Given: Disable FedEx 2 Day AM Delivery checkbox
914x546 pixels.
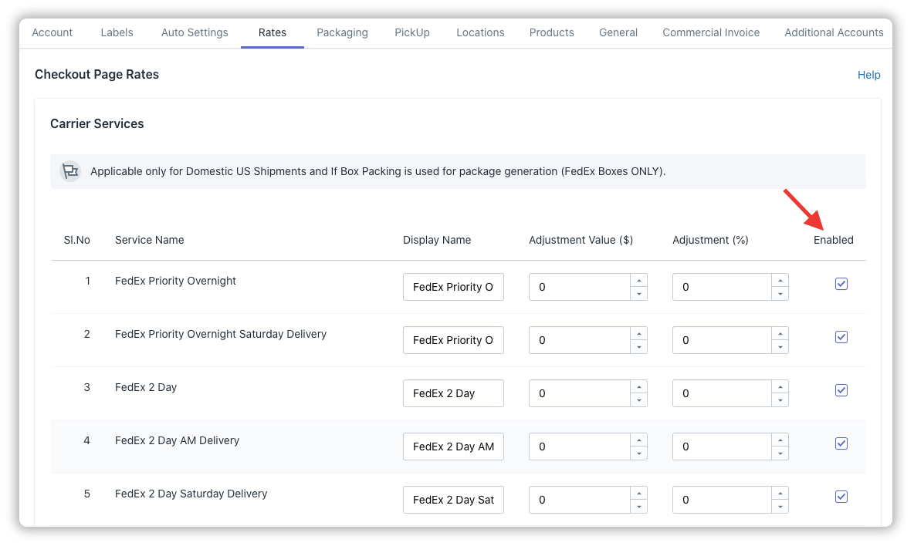Looking at the screenshot, I should pos(841,443).
